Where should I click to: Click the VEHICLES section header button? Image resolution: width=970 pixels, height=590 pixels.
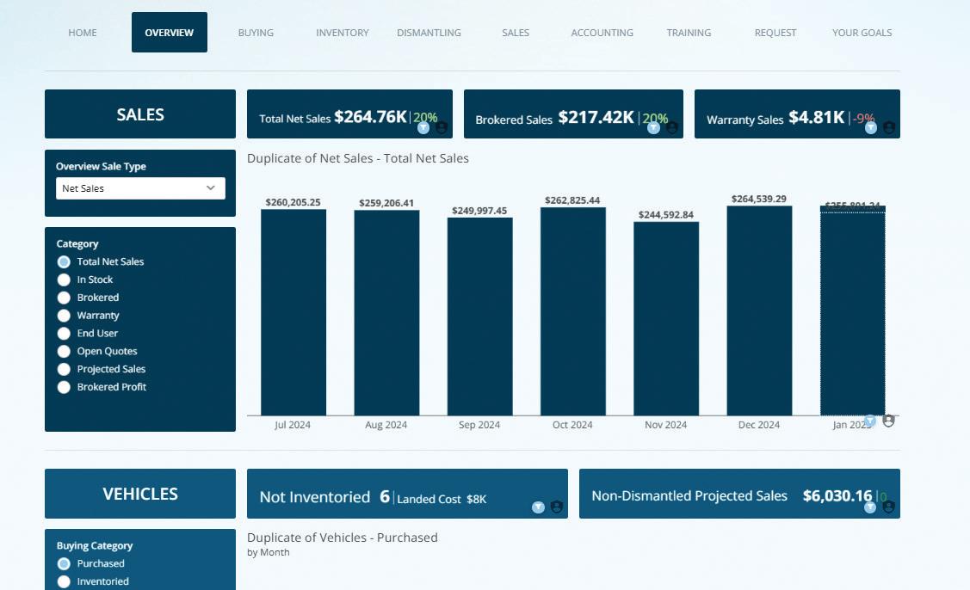tap(139, 494)
